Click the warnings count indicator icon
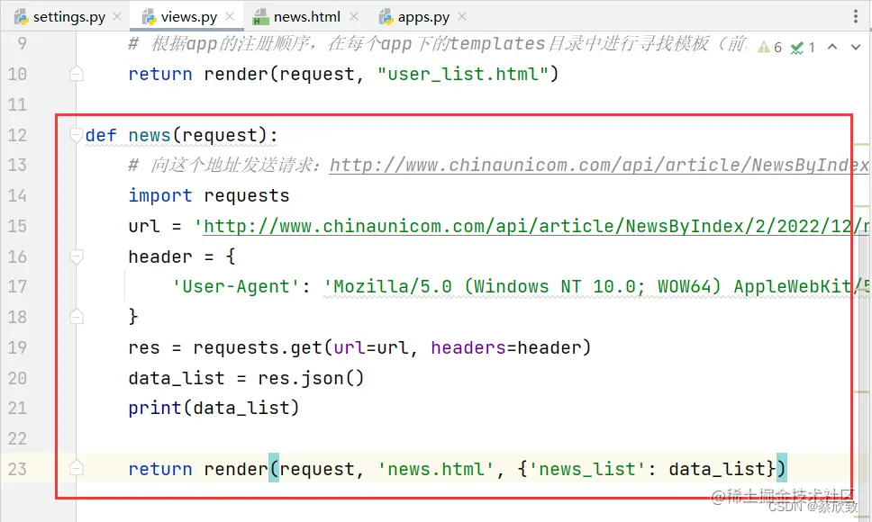Screen dimensions: 872x522 click(x=765, y=47)
